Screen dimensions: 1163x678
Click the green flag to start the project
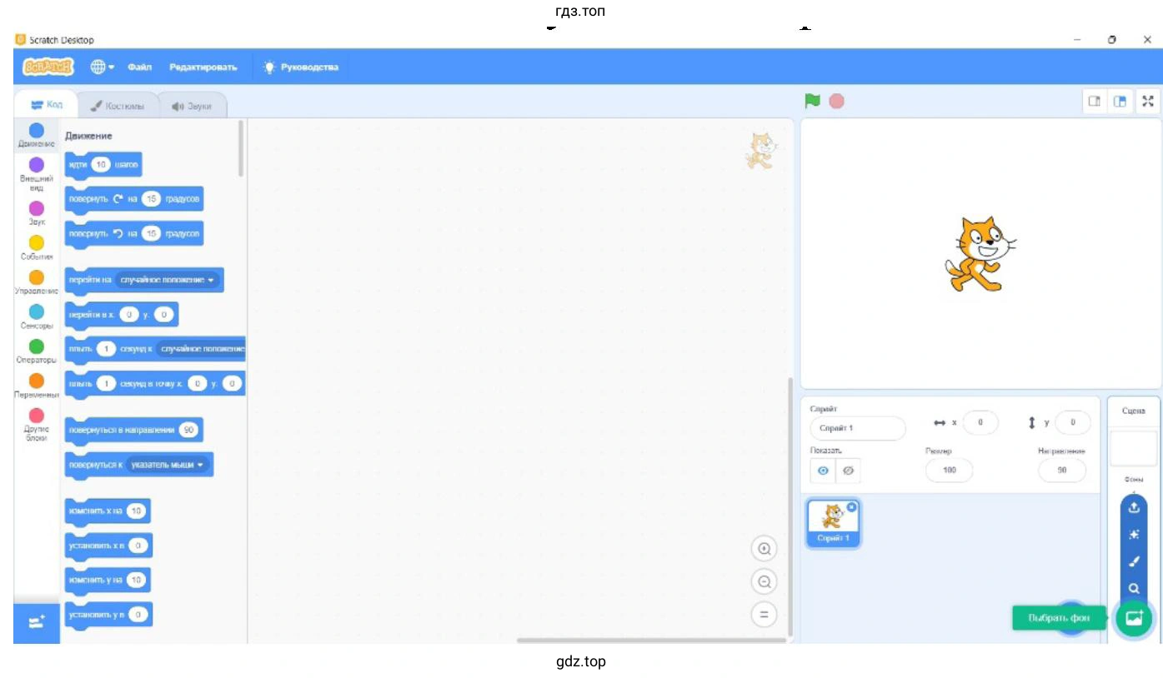point(812,101)
